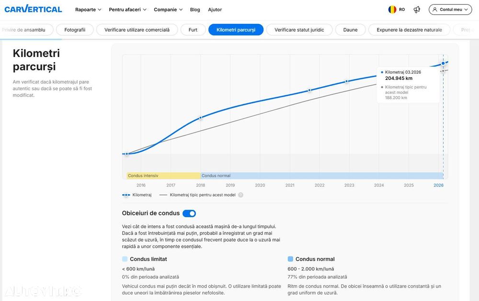Click the Condus normal blue square

[290, 259]
